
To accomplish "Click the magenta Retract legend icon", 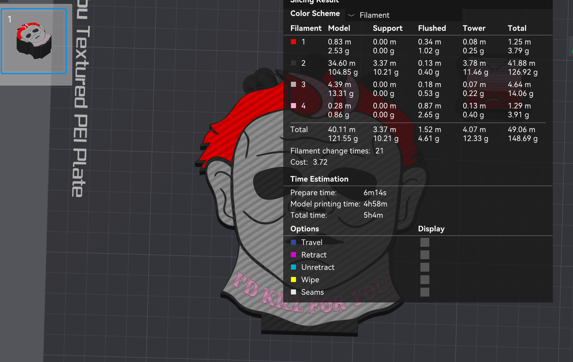I will [293, 255].
